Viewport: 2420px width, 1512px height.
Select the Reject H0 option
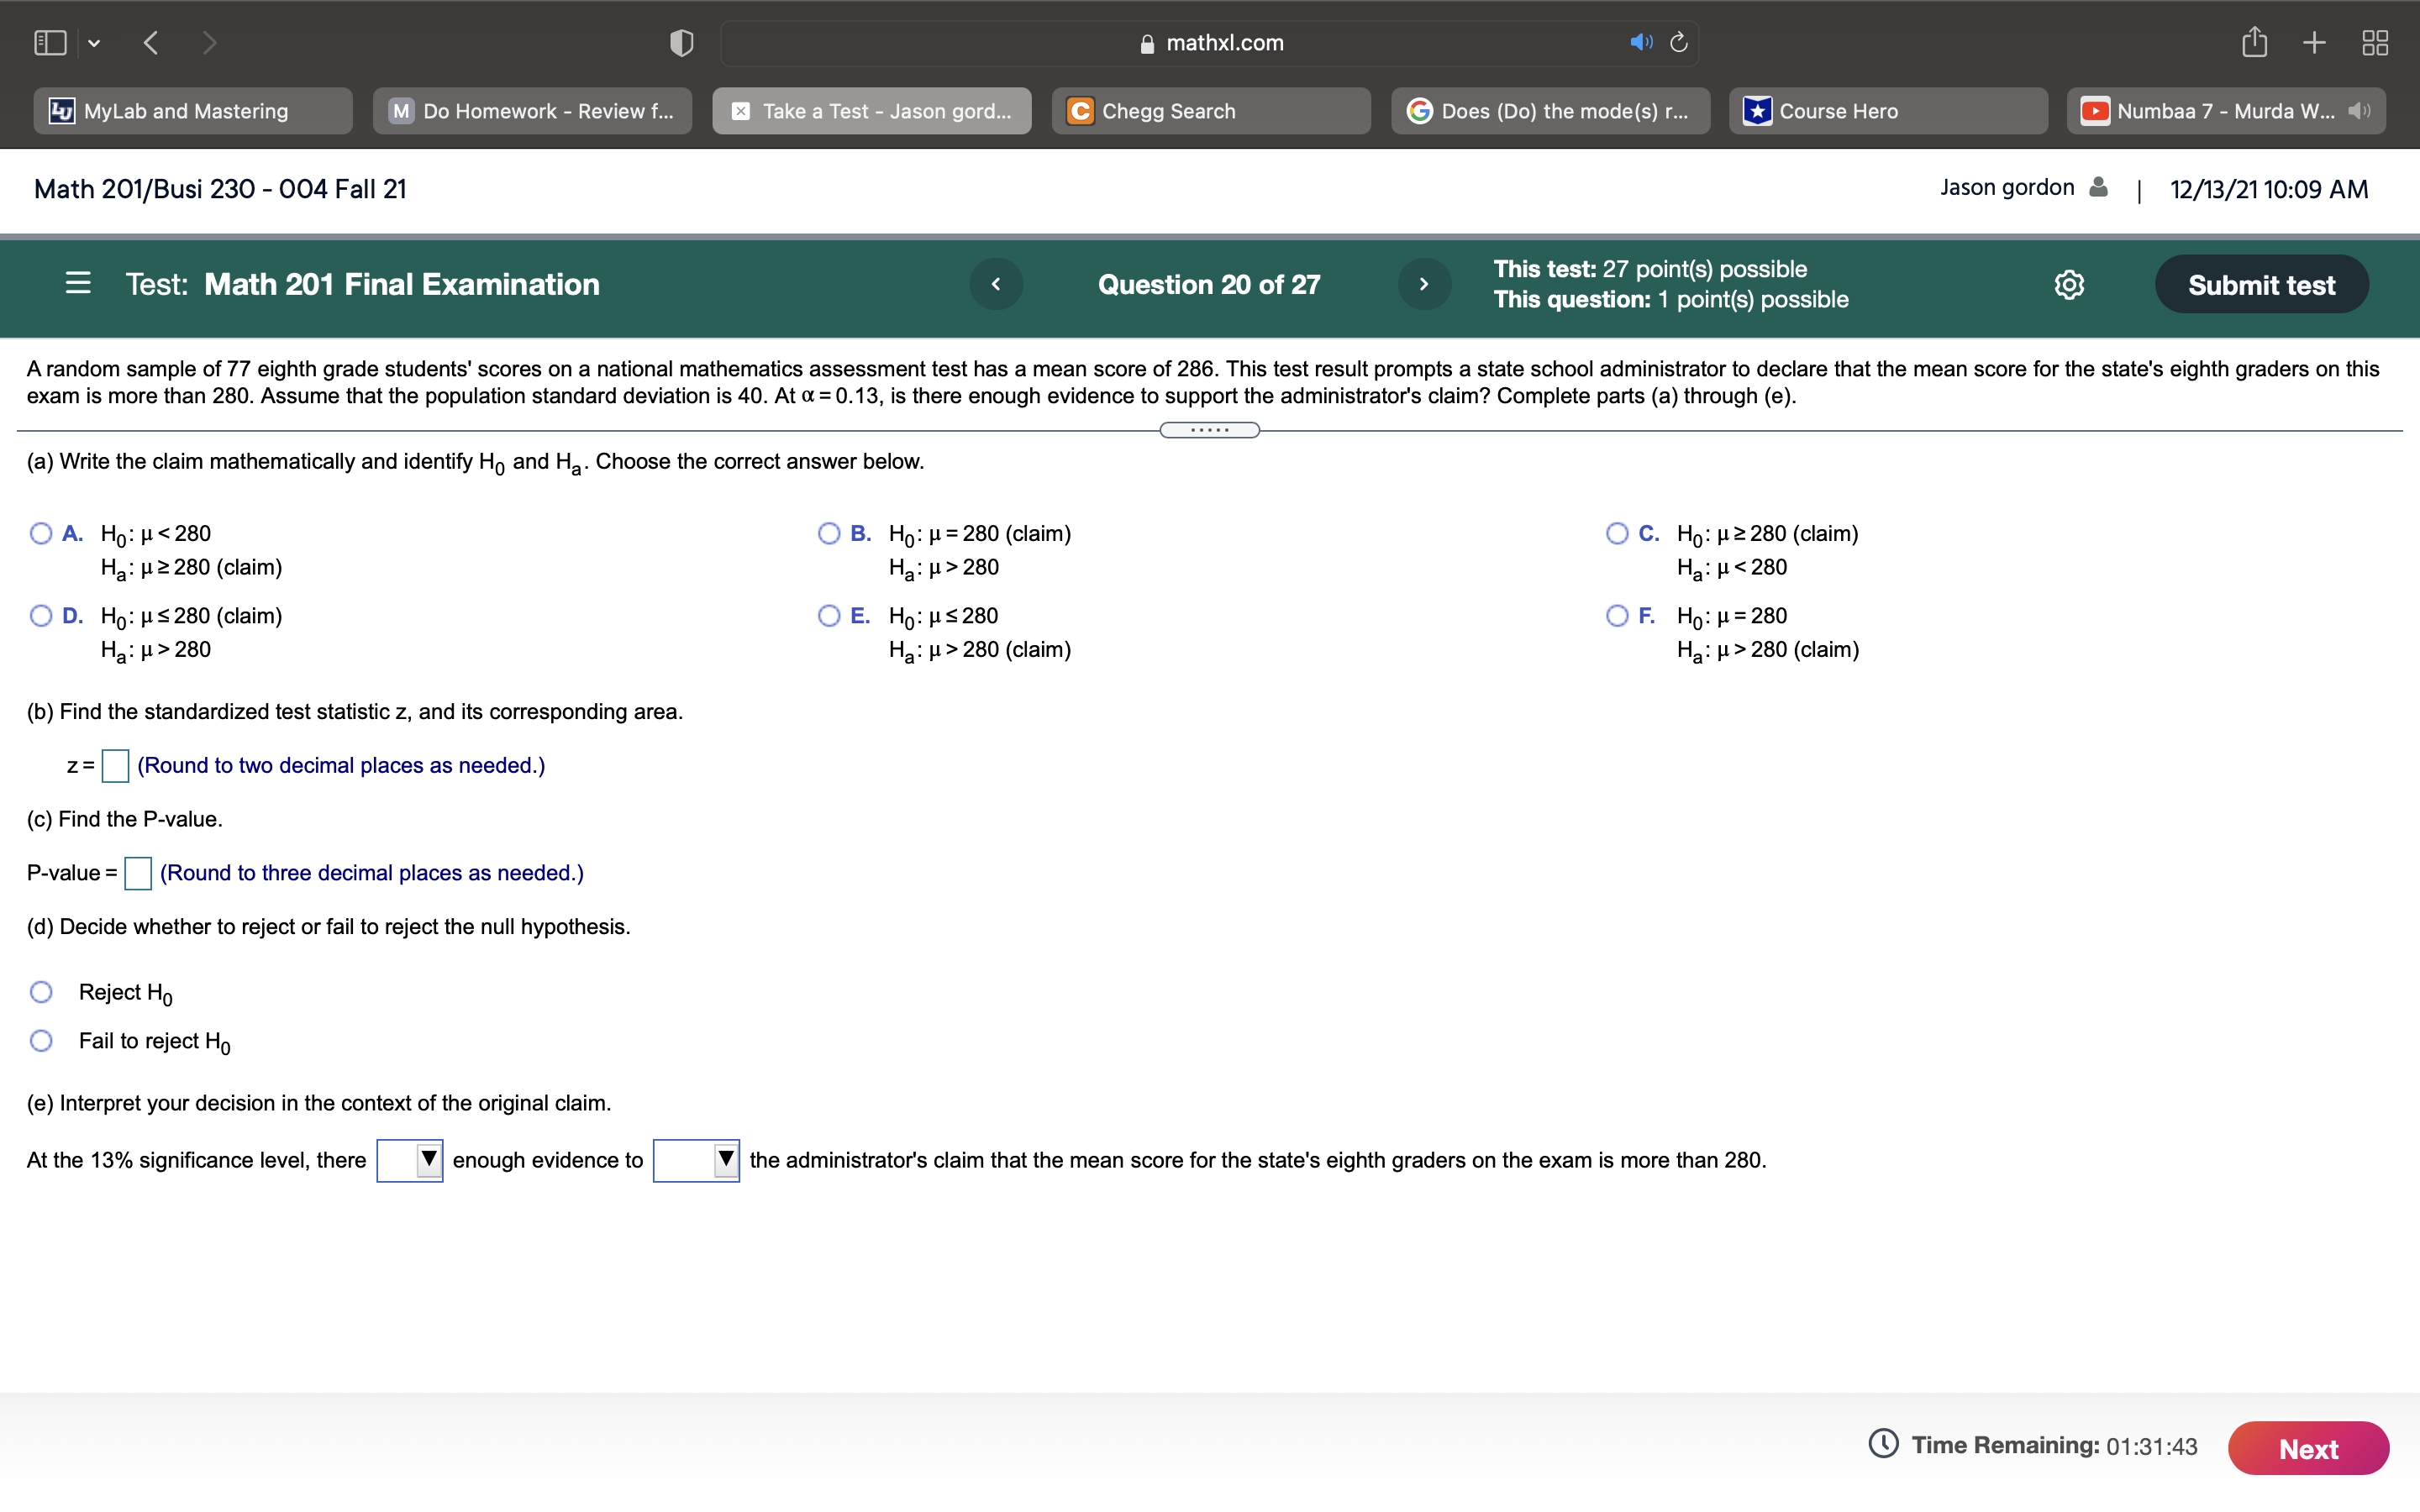(x=41, y=991)
